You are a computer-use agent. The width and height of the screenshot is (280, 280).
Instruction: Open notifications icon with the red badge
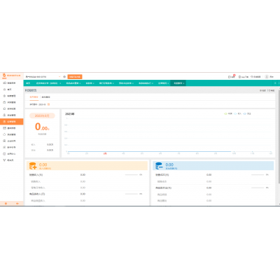(230, 76)
